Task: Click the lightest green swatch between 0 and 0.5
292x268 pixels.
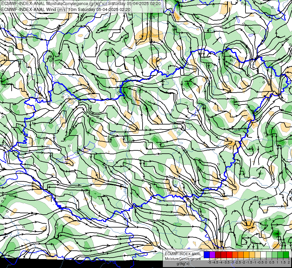Action: pos(269,255)
